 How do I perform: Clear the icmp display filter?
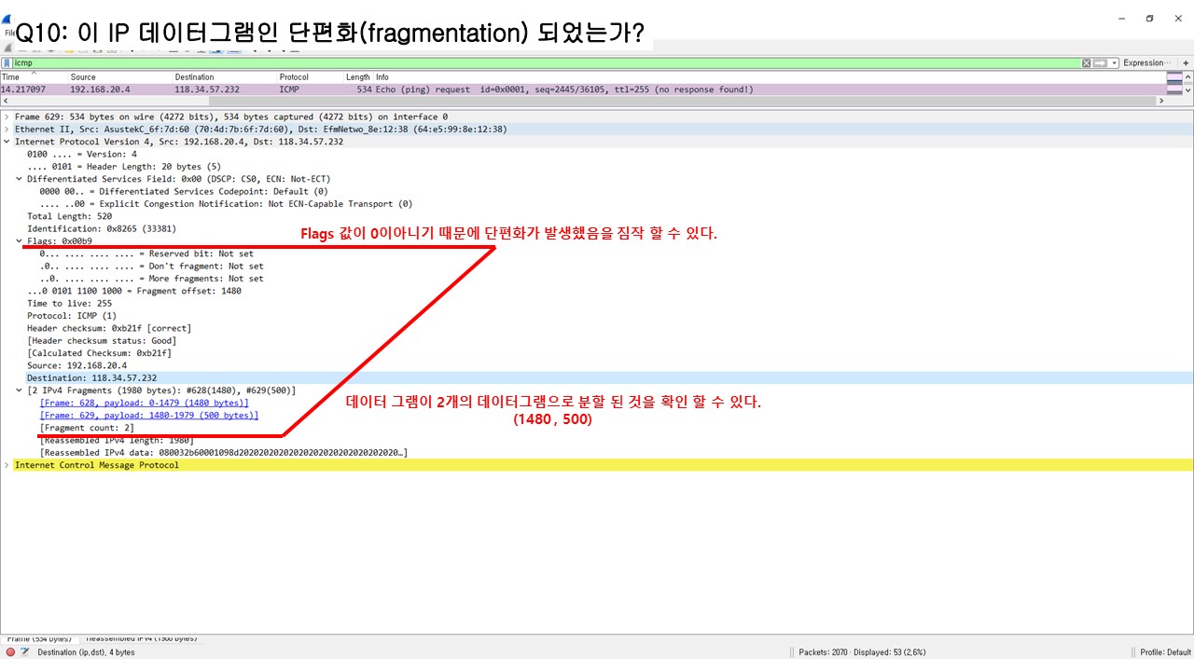pyautogui.click(x=1086, y=63)
